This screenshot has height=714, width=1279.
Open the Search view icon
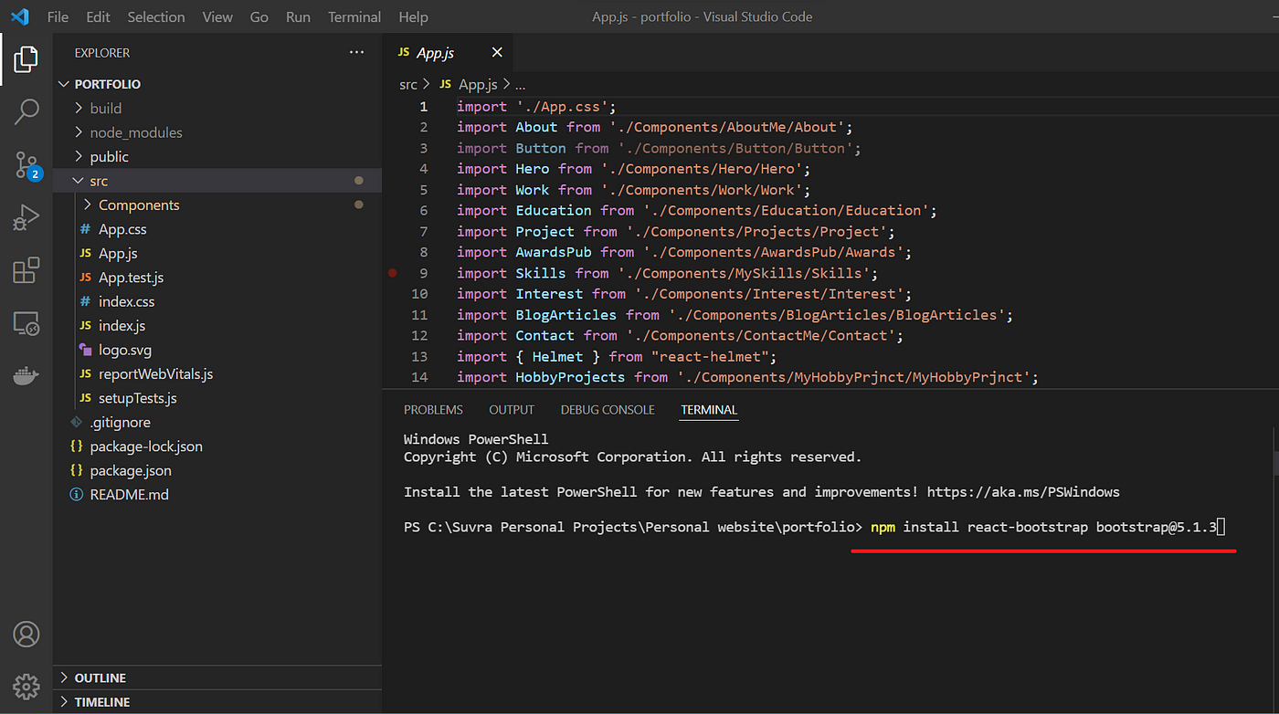(x=26, y=112)
